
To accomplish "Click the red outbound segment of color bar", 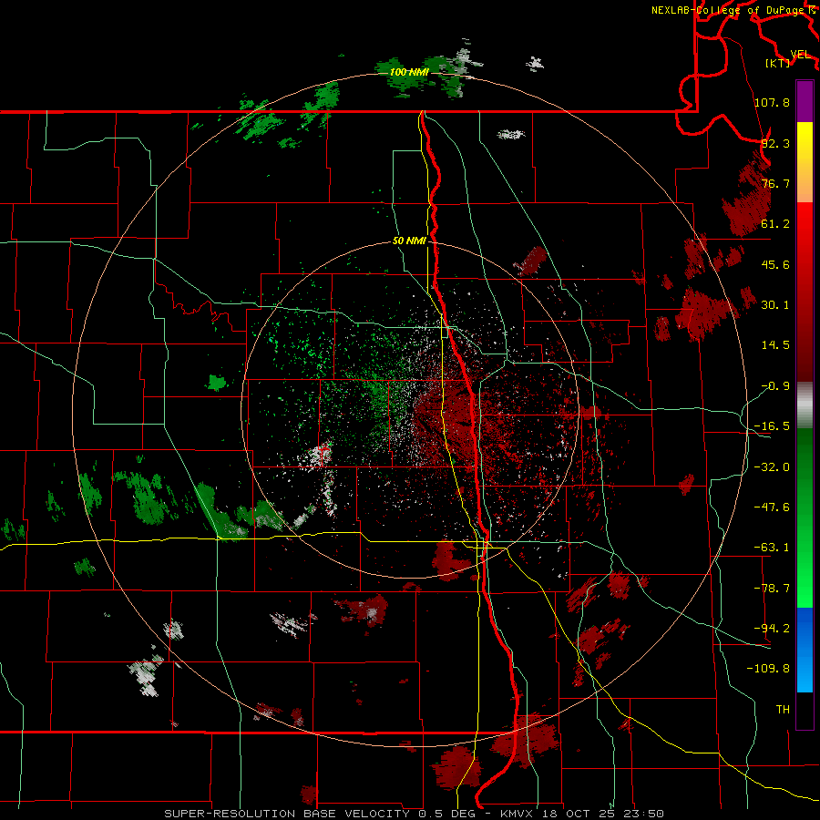I will click(x=805, y=292).
